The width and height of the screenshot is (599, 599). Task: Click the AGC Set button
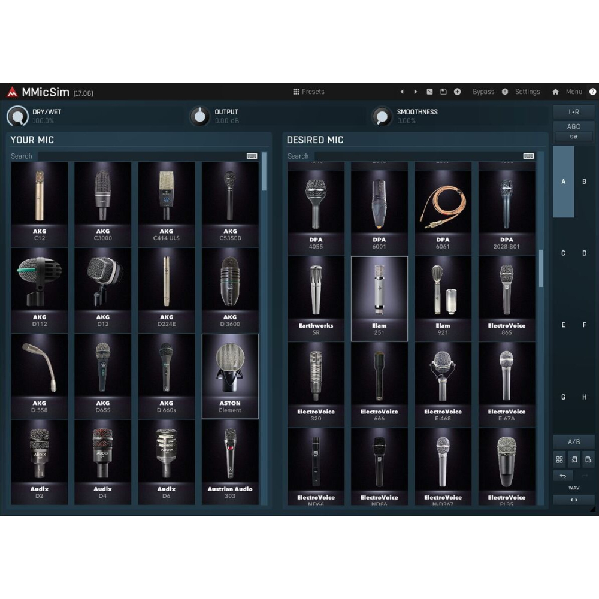pyautogui.click(x=573, y=137)
